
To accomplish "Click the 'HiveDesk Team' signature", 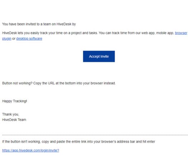I will pos(14,120).
